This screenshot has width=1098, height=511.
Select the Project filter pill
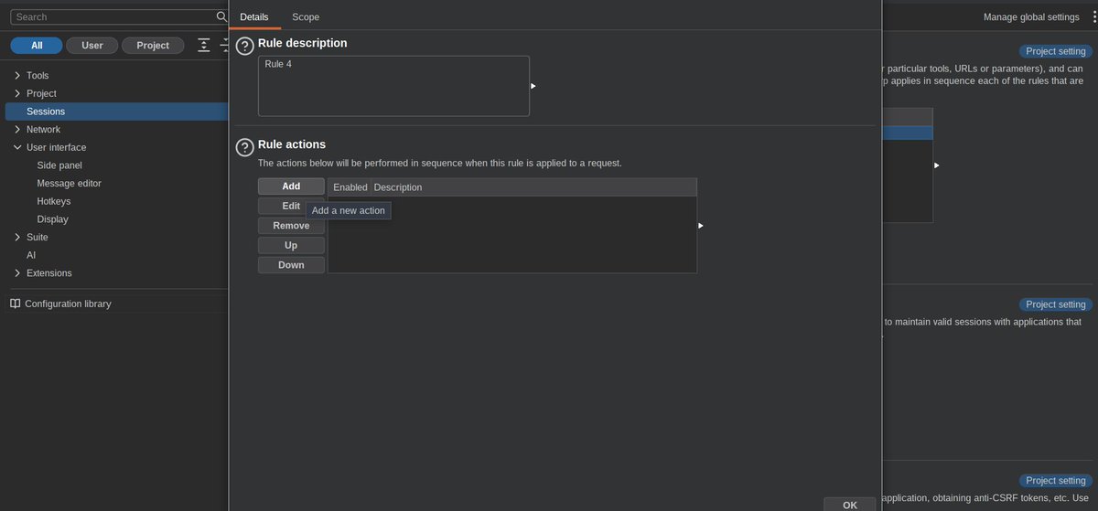coord(153,45)
